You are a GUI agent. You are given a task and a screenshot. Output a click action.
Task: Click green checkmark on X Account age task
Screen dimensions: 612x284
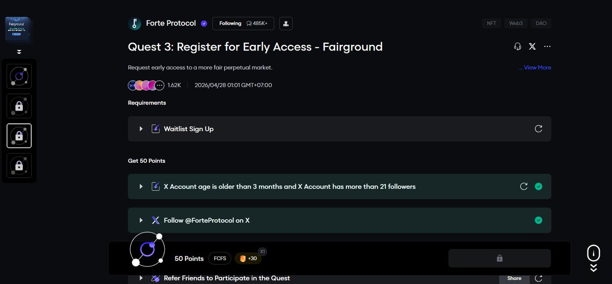pos(539,187)
